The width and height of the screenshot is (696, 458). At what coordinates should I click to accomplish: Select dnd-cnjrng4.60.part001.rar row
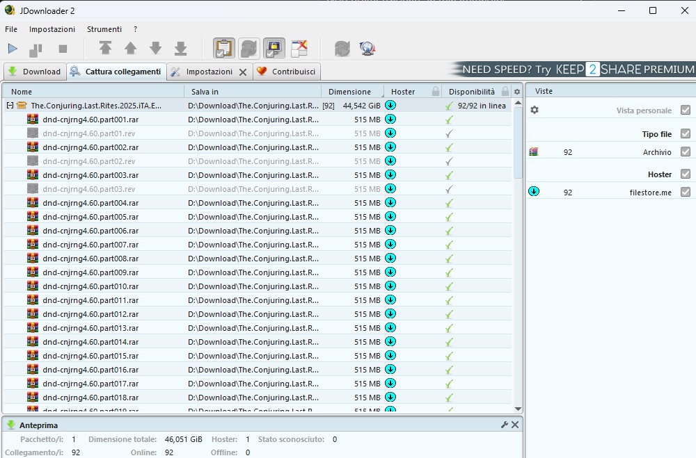point(258,120)
